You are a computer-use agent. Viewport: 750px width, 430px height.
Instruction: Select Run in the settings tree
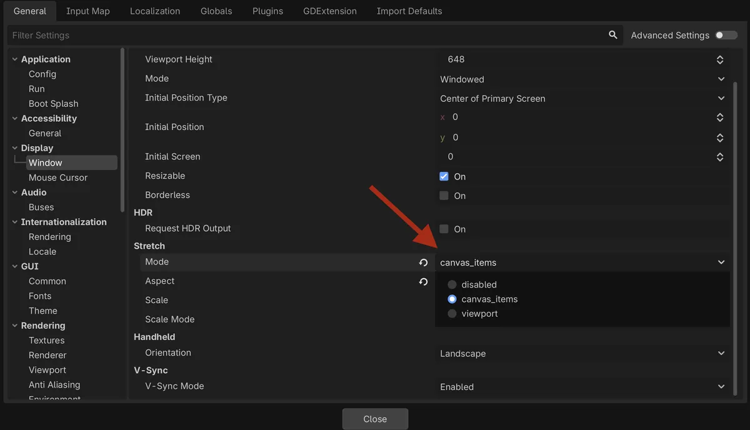[37, 89]
